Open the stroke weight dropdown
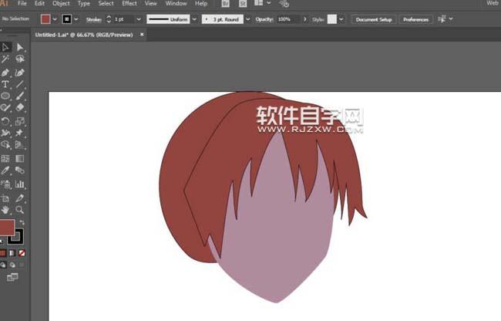 click(139, 19)
